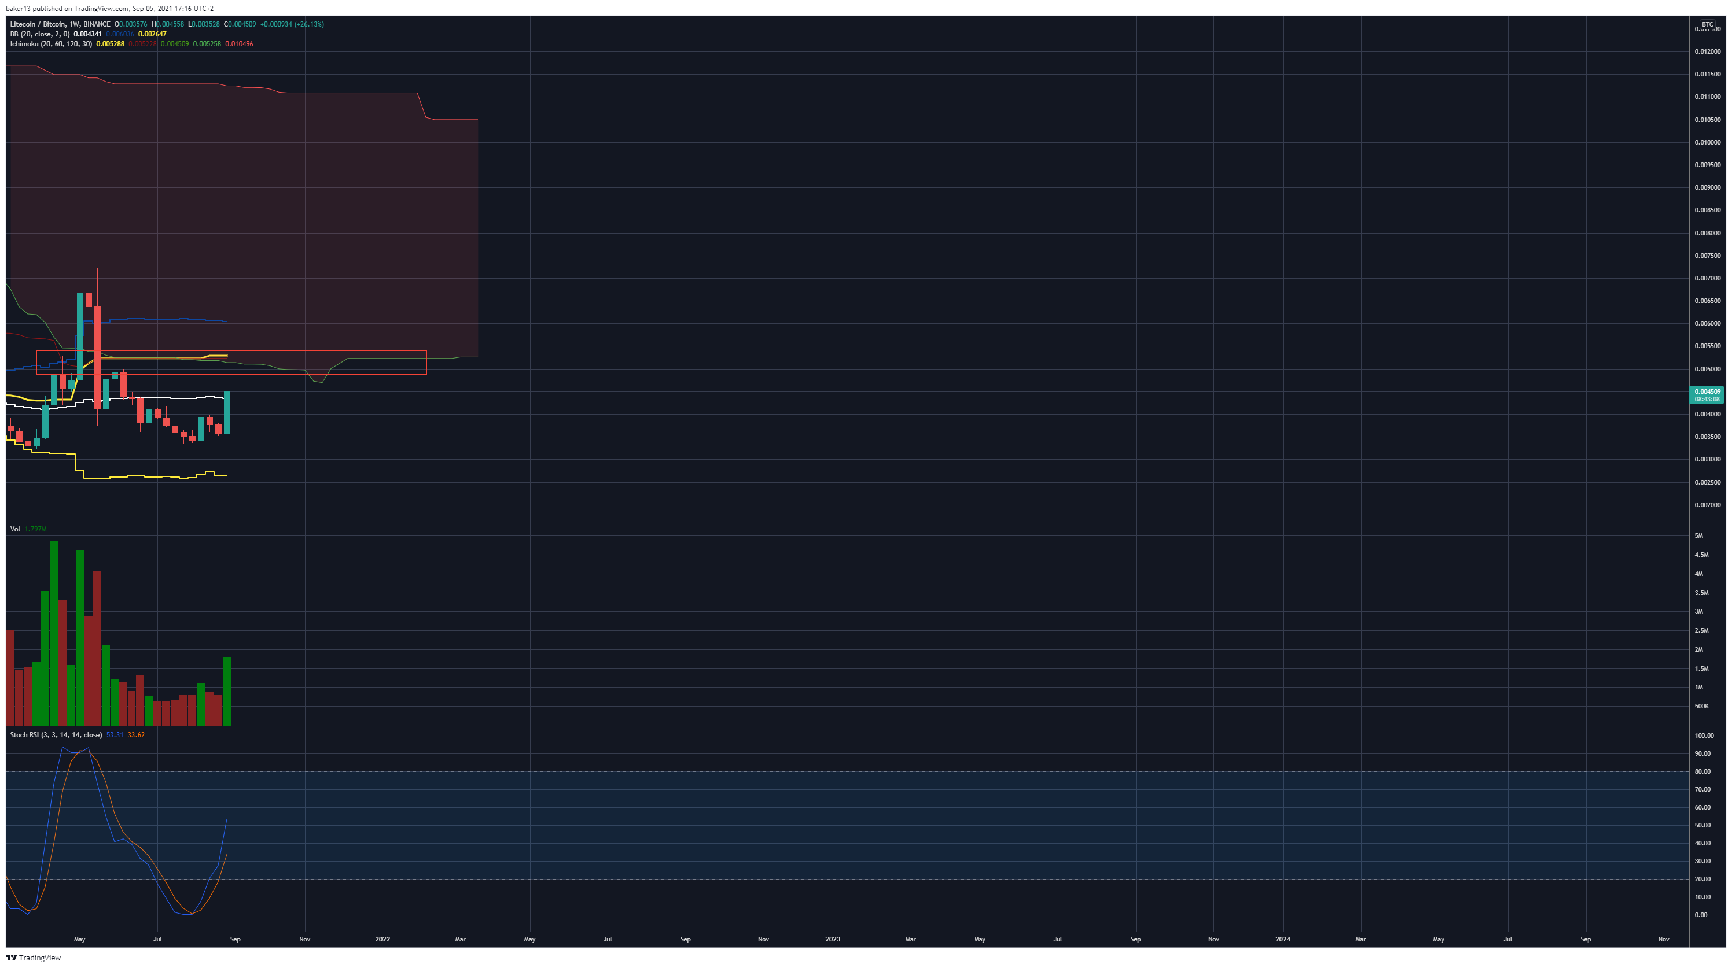Select the BB (20, close, 2, 0) indicator legend
This screenshot has width=1732, height=968.
point(40,34)
